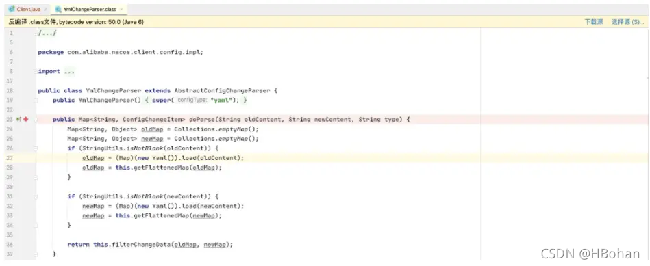Click the Client.java class file icon

12,9
